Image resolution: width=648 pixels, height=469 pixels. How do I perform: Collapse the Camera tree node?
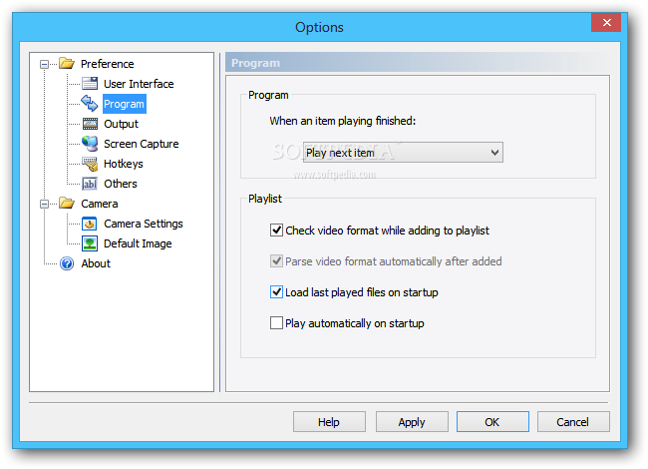click(x=44, y=204)
